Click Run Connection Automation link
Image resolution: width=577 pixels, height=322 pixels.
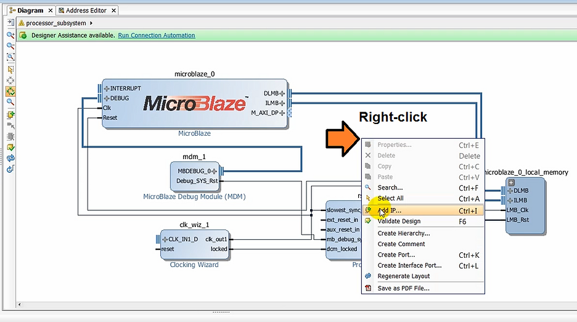click(x=157, y=35)
